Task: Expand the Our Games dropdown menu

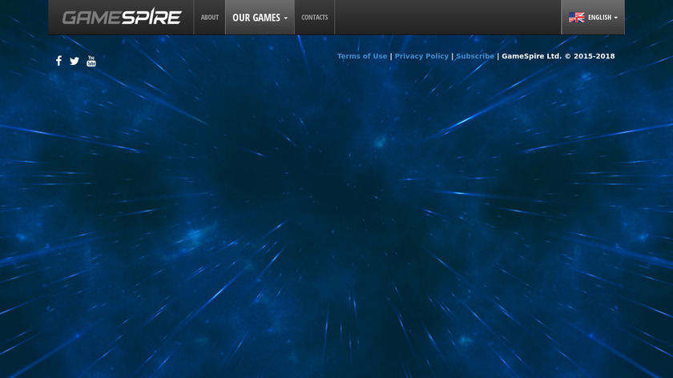Action: pyautogui.click(x=260, y=17)
